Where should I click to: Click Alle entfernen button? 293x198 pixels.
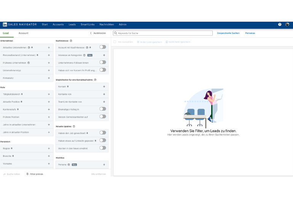[99, 174]
